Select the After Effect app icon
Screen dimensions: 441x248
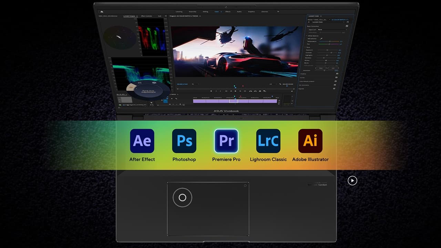tap(142, 141)
